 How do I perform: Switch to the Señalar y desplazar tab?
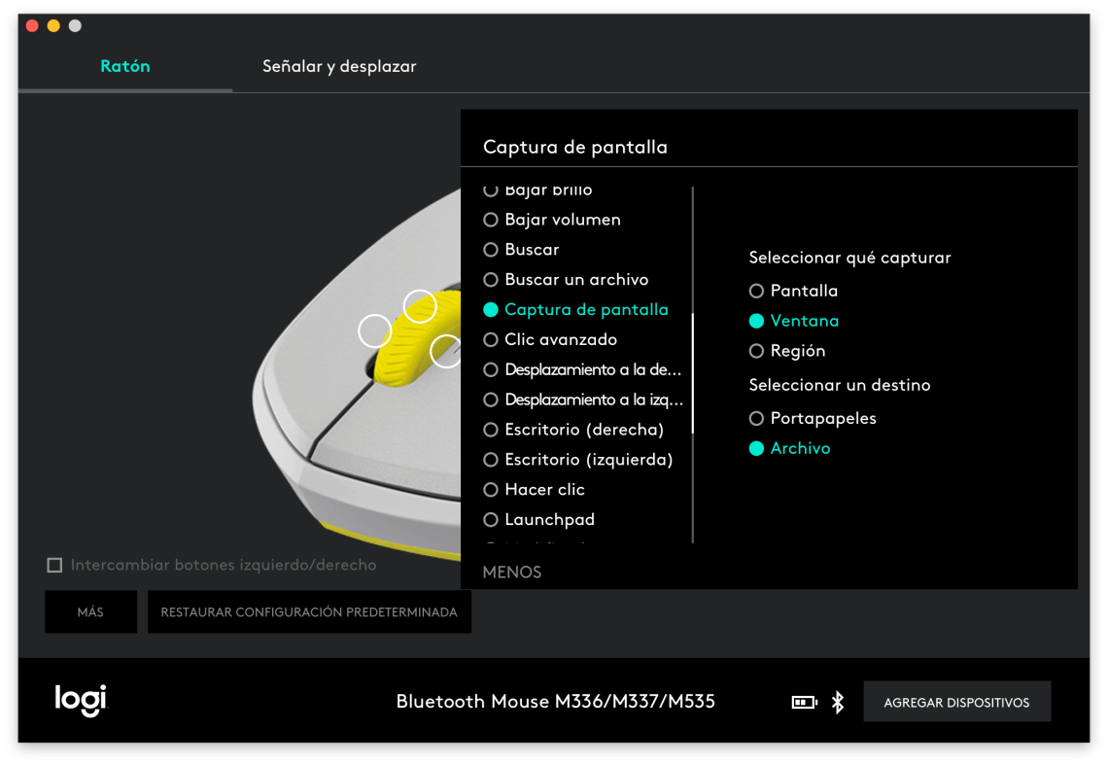(339, 66)
